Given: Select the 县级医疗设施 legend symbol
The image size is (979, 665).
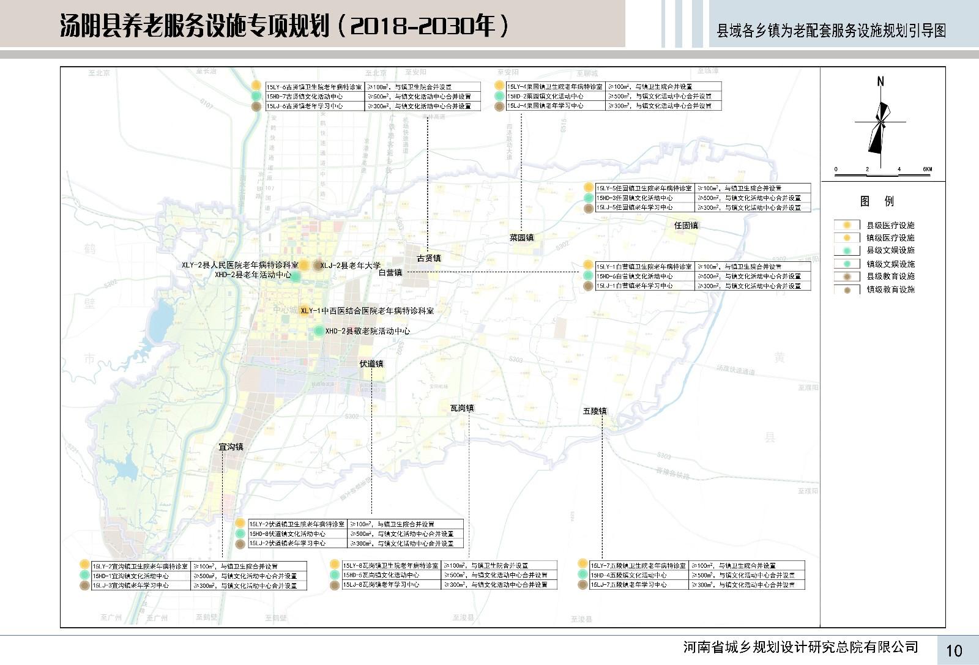Looking at the screenshot, I should 847,225.
